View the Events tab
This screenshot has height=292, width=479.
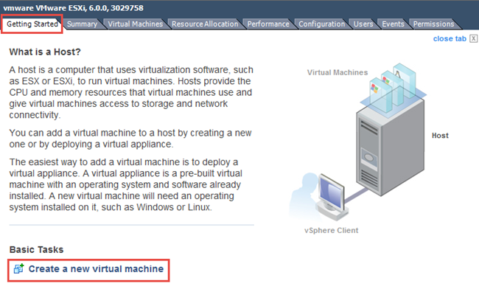393,24
